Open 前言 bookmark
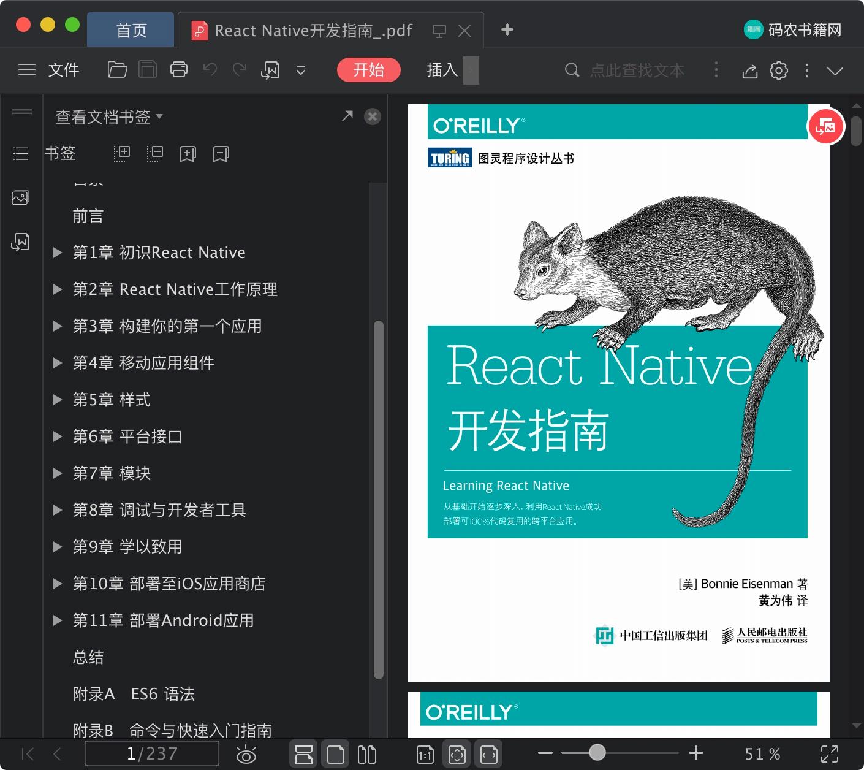Viewport: 864px width, 770px height. (88, 216)
